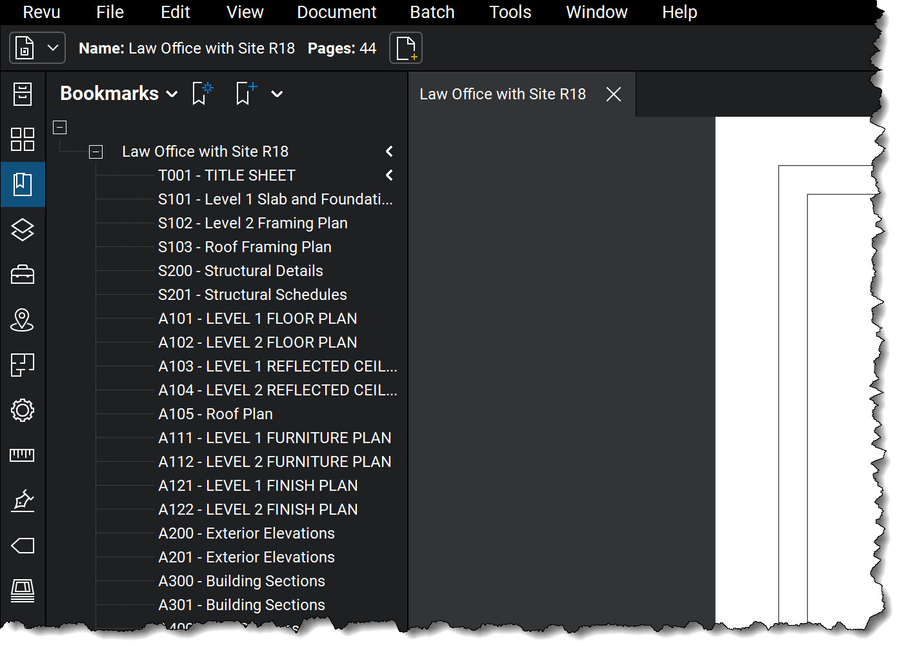
Task: Open the Spaces panel
Action: click(x=23, y=365)
